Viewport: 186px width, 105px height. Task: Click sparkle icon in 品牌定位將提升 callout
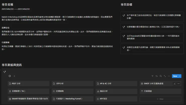124,47
